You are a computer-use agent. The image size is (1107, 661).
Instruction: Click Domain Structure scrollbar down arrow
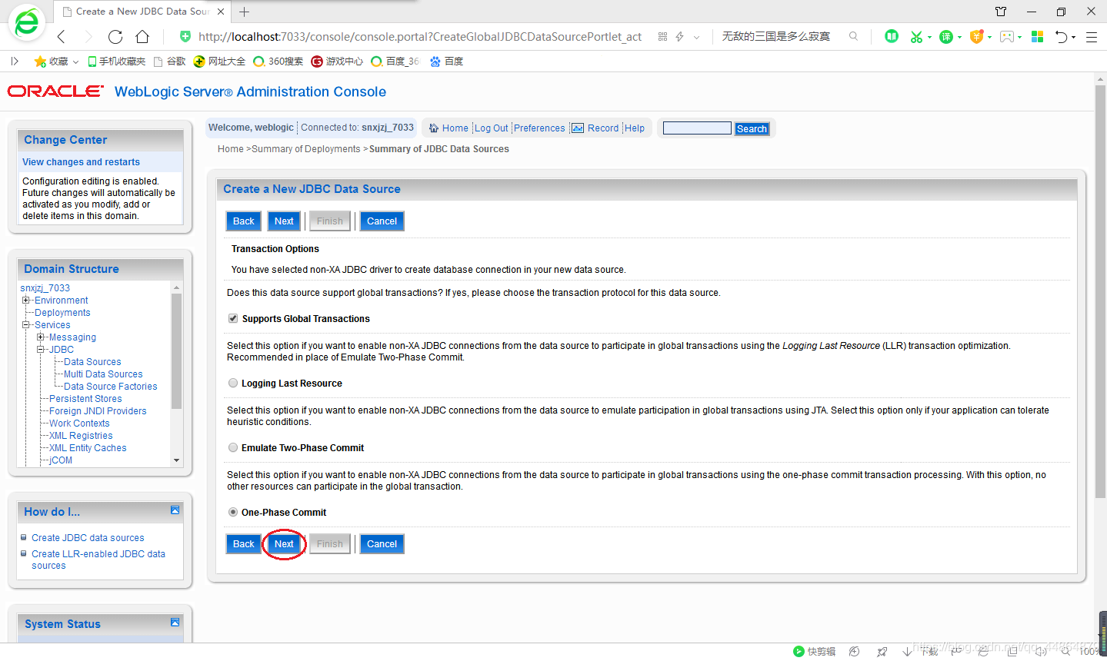(x=177, y=460)
